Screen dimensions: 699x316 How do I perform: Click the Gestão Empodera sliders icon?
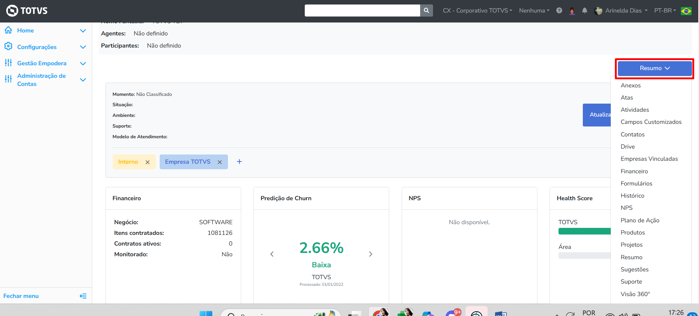(x=8, y=63)
